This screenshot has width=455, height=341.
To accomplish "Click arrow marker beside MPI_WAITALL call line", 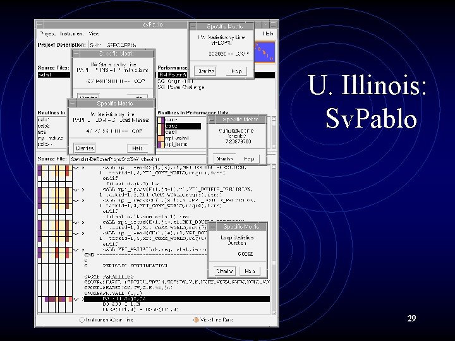I will point(83,249).
